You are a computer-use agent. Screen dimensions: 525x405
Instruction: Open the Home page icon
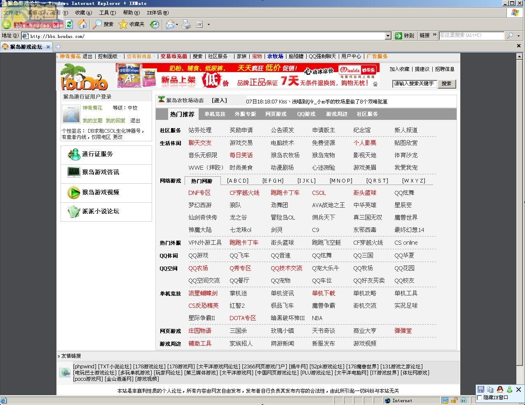click(82, 24)
